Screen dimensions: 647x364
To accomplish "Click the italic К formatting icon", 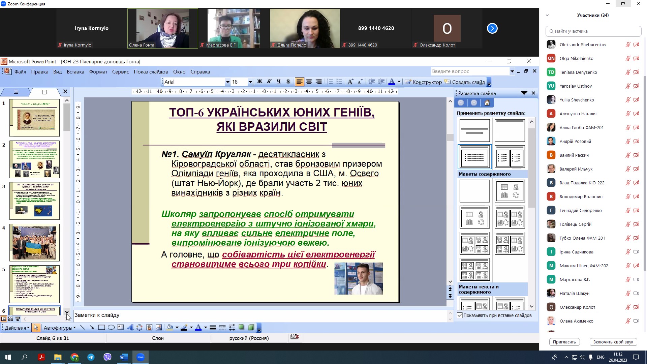I will [269, 82].
